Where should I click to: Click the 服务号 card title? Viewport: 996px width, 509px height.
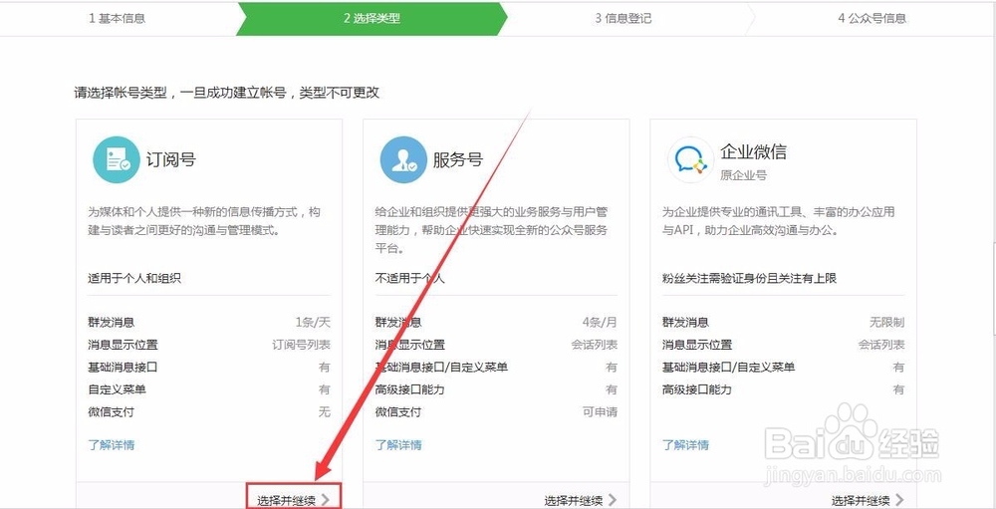point(458,158)
